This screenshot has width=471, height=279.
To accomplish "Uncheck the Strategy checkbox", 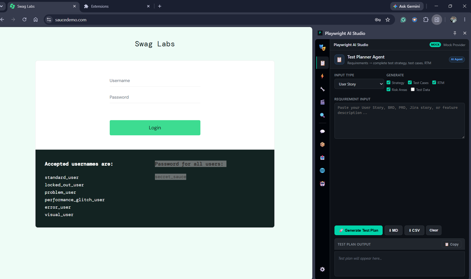I will (x=388, y=82).
